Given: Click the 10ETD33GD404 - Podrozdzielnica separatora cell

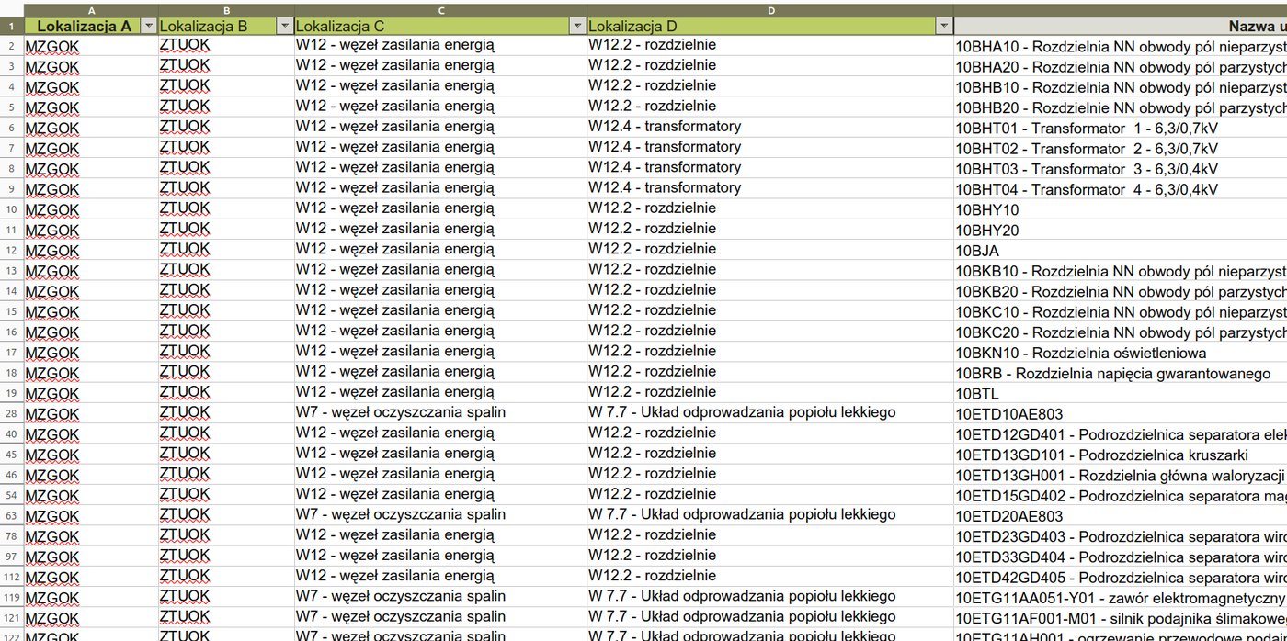Looking at the screenshot, I should pos(1120,556).
